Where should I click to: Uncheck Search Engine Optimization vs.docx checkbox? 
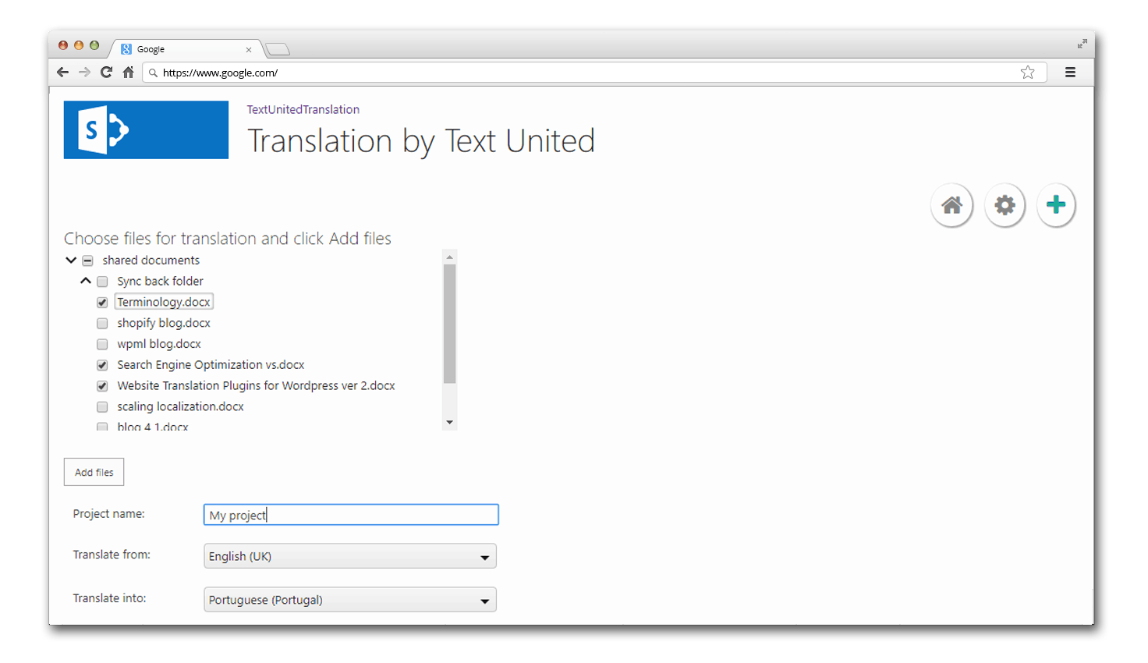pos(102,365)
